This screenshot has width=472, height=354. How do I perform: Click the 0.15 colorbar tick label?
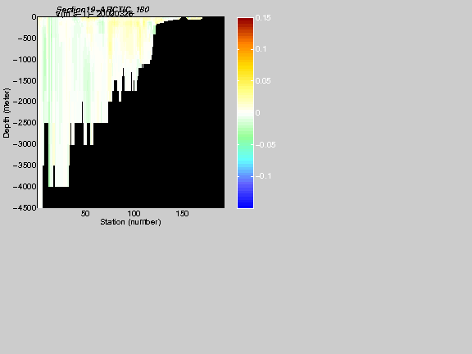[263, 18]
